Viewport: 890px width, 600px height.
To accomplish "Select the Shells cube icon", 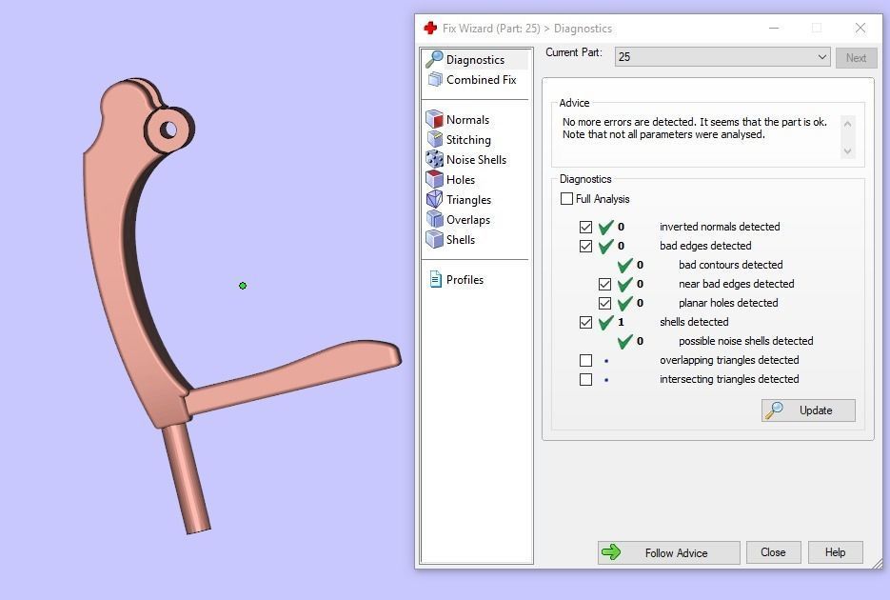I will 434,239.
